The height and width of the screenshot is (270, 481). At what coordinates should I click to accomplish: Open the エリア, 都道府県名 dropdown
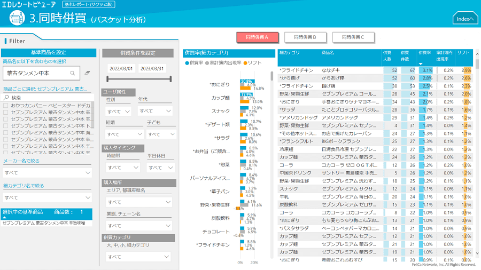click(x=138, y=202)
